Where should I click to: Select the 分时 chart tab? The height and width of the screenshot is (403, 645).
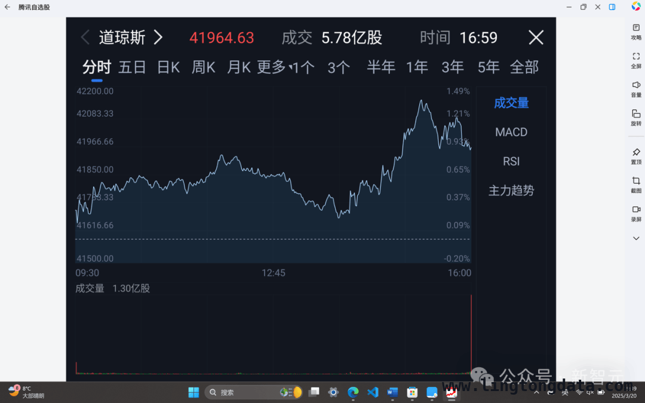coord(97,67)
